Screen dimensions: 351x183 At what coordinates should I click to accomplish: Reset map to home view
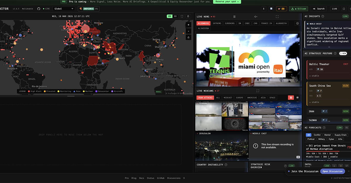[188, 37]
